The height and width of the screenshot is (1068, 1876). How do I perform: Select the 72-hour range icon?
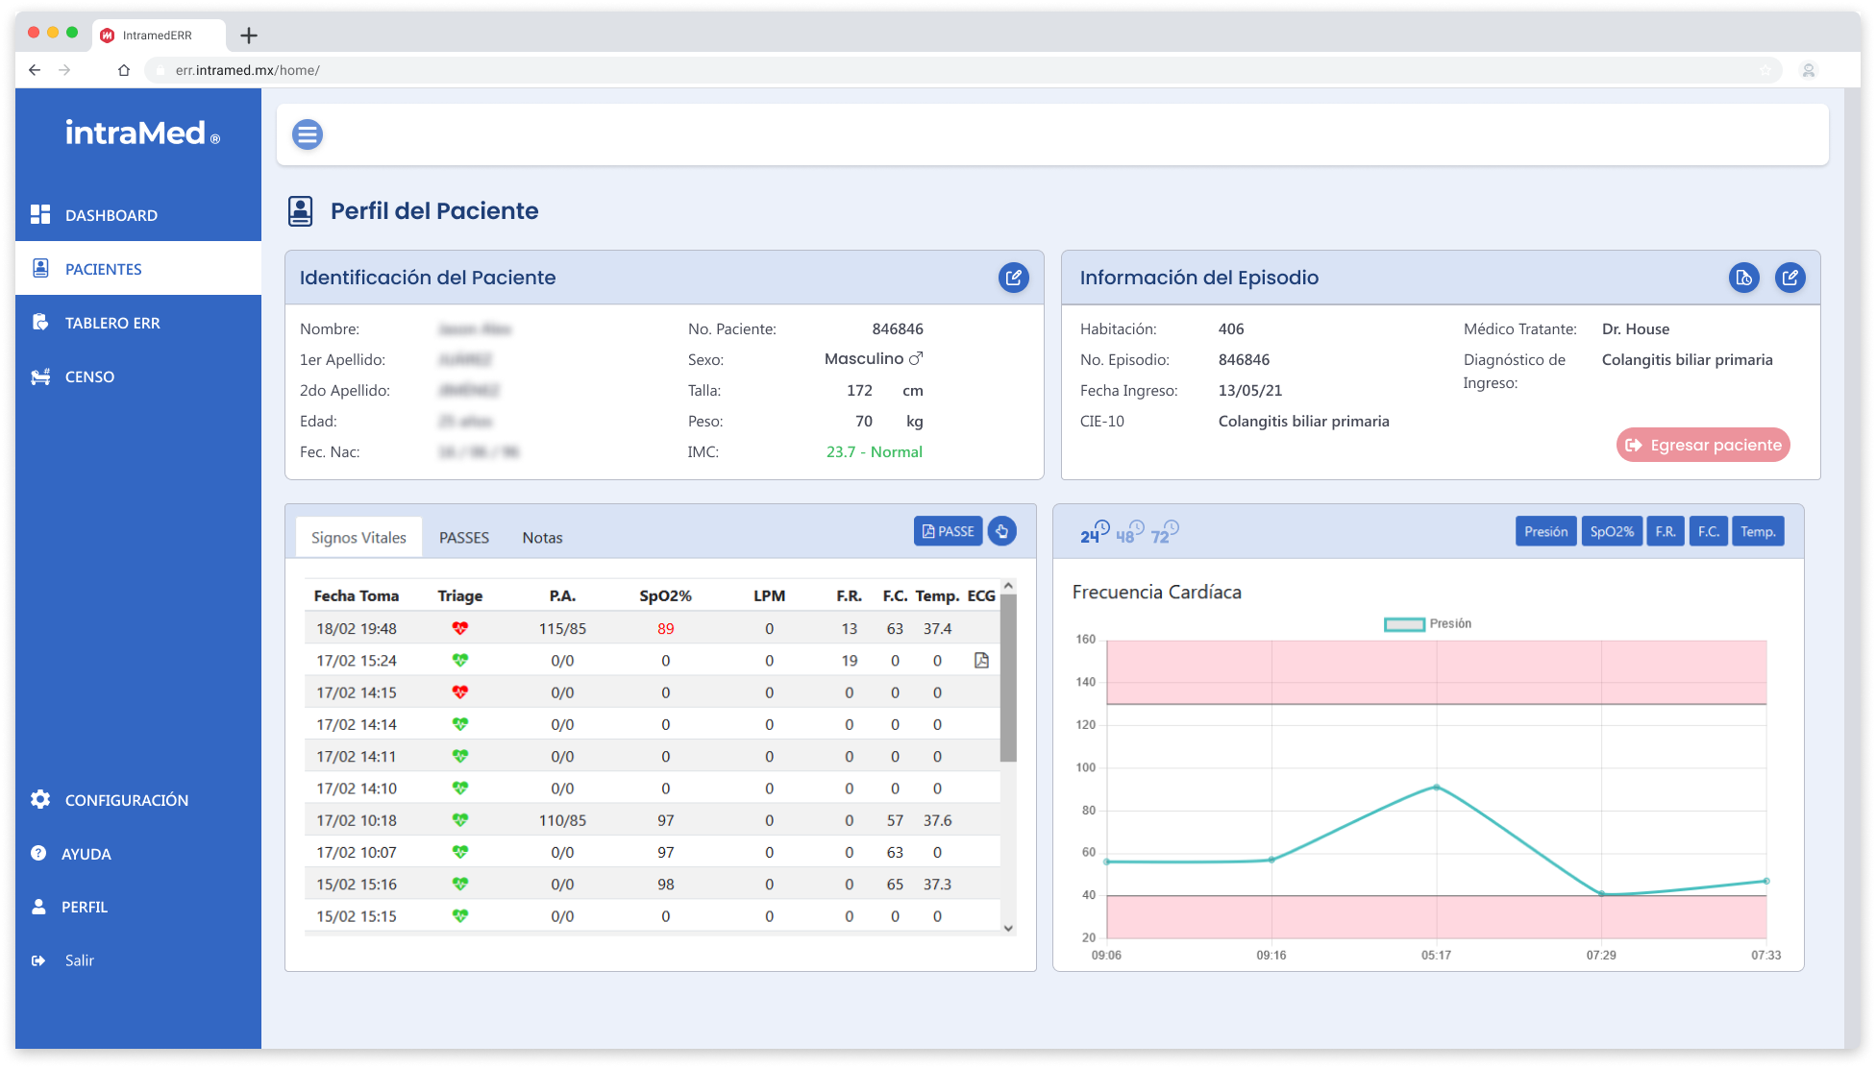click(1165, 532)
